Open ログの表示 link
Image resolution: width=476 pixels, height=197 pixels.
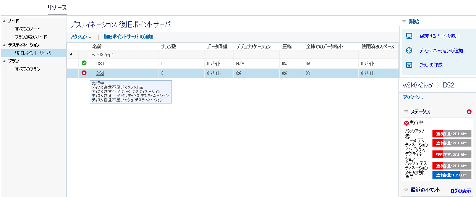pos(461,191)
